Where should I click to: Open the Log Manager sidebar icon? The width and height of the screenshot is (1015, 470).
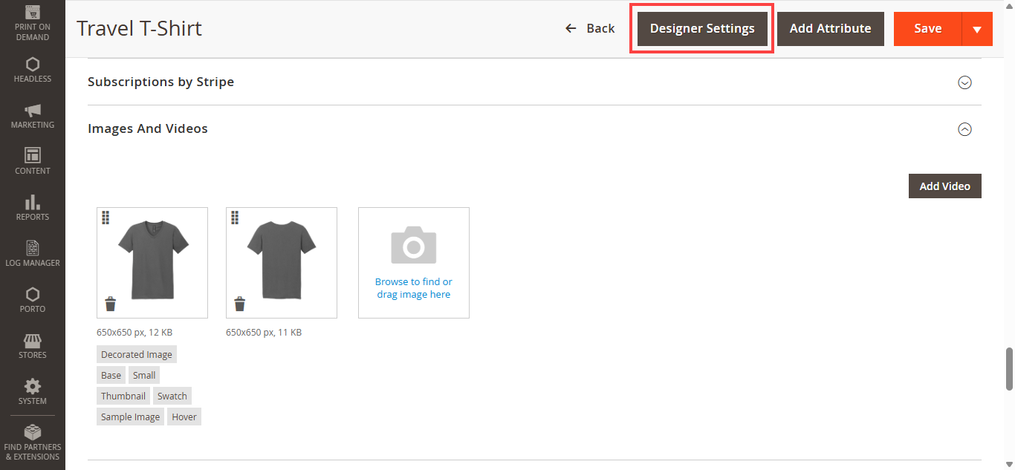click(x=33, y=248)
